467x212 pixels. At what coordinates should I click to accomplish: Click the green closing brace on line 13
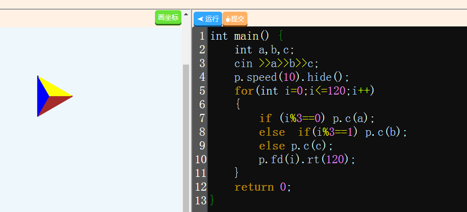point(212,200)
